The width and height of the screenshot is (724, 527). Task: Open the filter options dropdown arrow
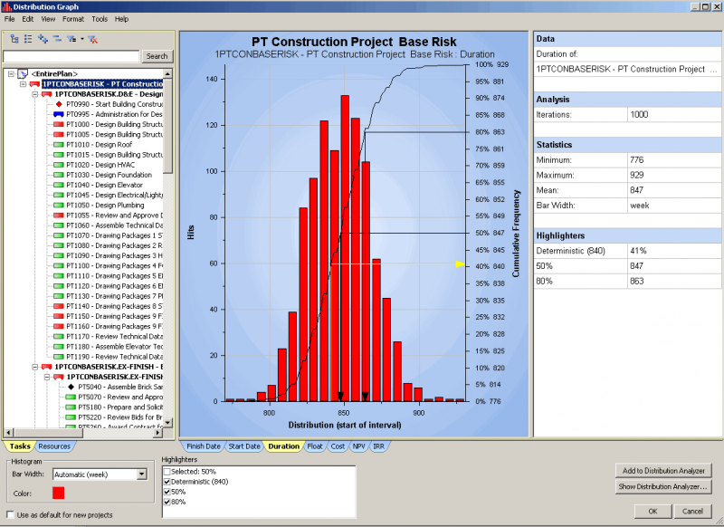click(x=82, y=39)
